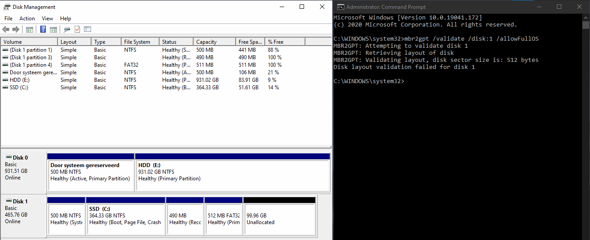The height and width of the screenshot is (240, 590).
Task: Select the SSD (C:) partition block on Disk 1
Action: click(x=126, y=216)
